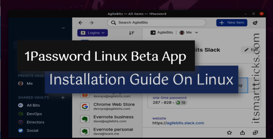Create a New Item
273x139 pixels.
point(232,23)
